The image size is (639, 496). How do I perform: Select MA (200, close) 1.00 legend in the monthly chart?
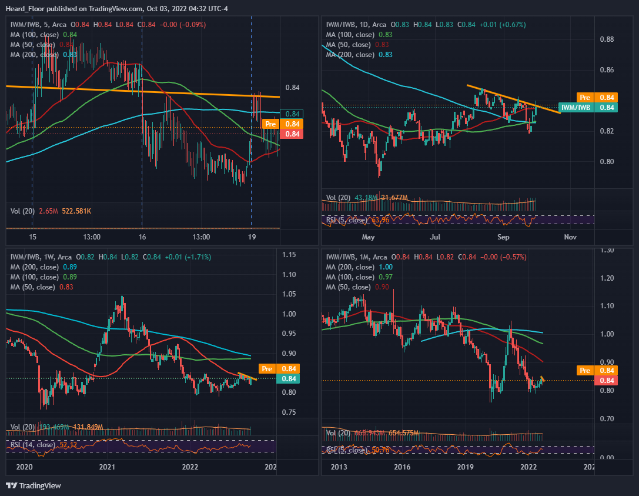point(359,267)
